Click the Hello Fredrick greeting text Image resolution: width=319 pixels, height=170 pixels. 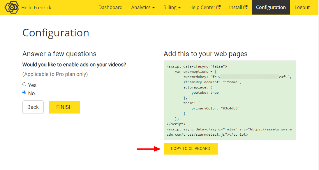click(x=36, y=8)
